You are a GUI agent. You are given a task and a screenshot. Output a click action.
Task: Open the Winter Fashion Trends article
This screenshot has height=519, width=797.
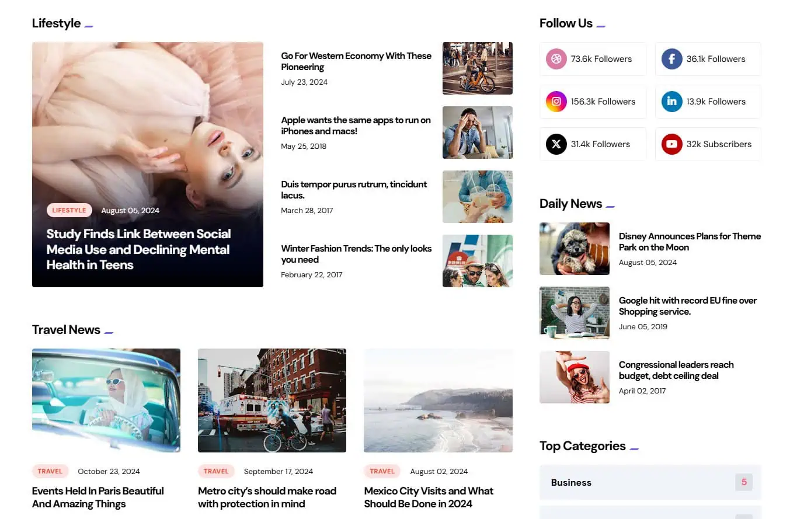356,254
